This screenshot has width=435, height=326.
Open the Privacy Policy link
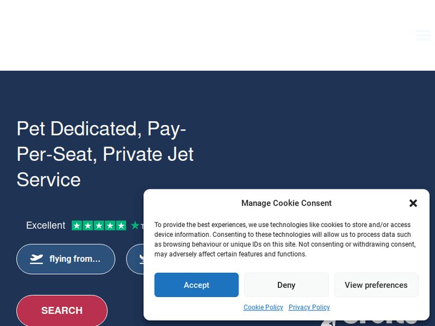[x=309, y=307]
